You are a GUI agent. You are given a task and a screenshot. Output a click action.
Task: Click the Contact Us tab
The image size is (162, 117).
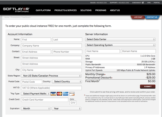[x=152, y=17]
